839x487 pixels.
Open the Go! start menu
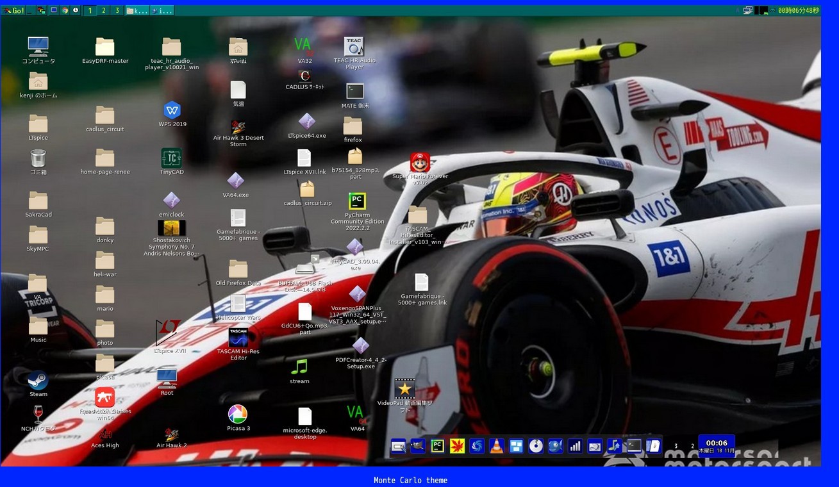click(13, 10)
